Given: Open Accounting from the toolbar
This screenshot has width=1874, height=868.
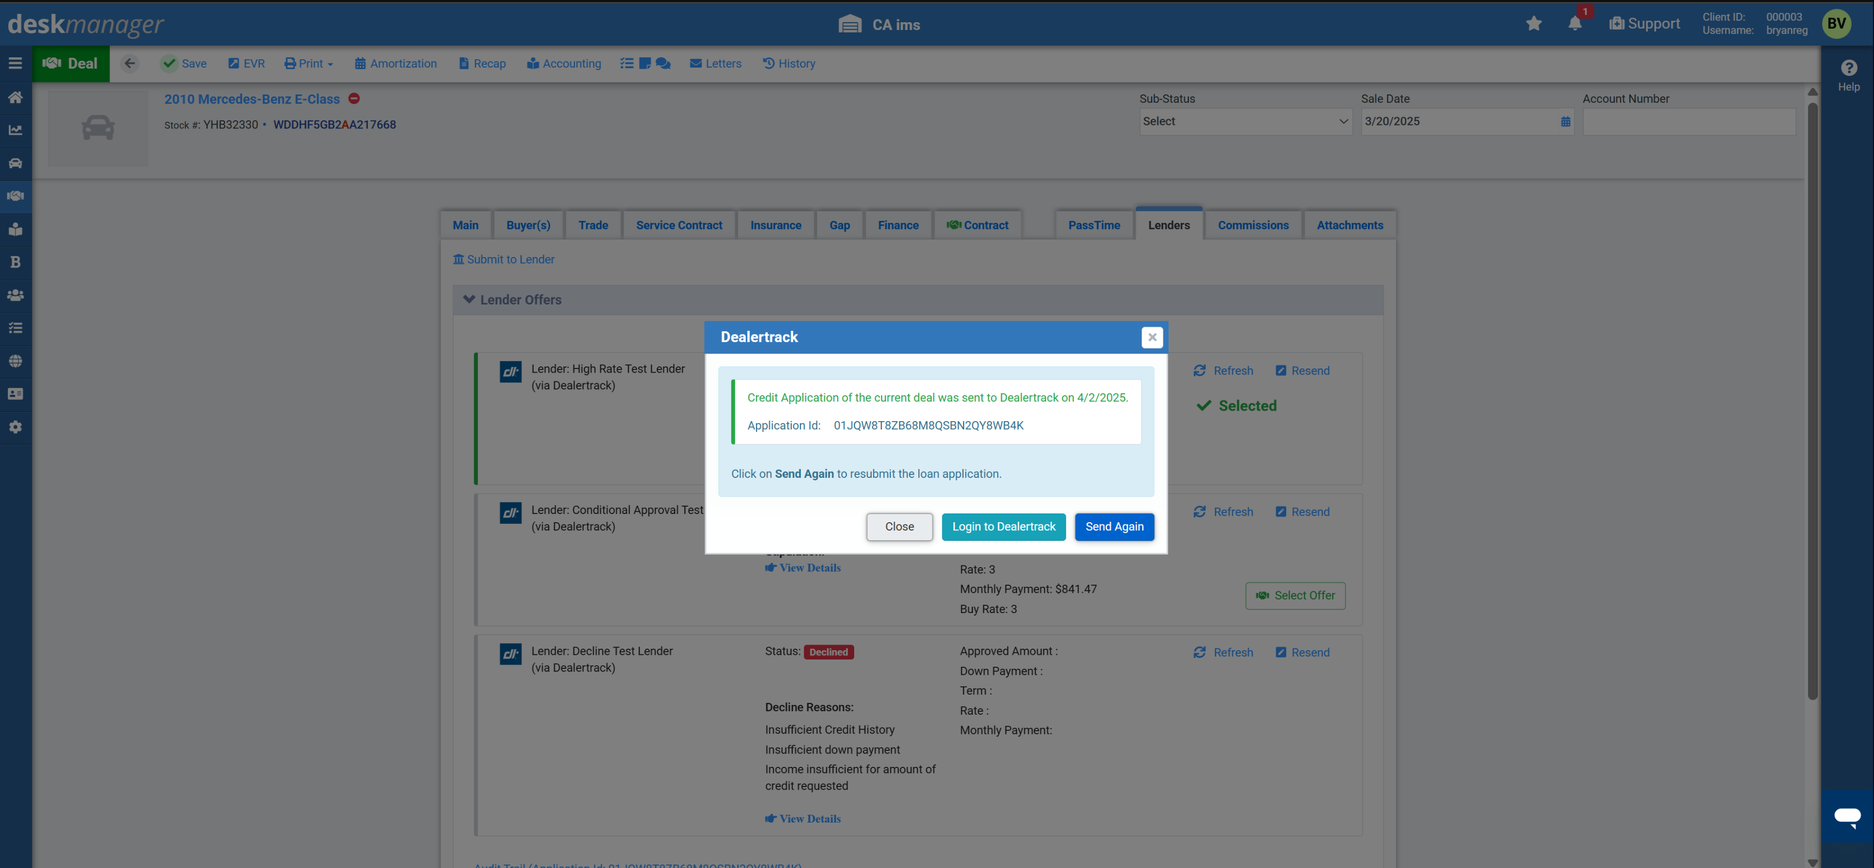Looking at the screenshot, I should pyautogui.click(x=564, y=63).
